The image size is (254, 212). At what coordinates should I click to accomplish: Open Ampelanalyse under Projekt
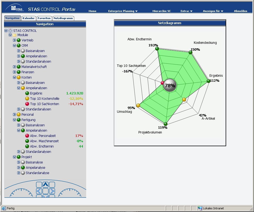pos(36,168)
